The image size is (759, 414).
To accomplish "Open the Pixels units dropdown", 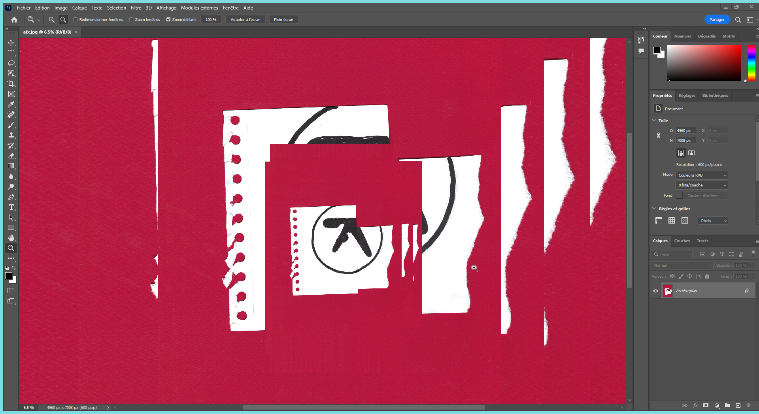I will click(713, 221).
